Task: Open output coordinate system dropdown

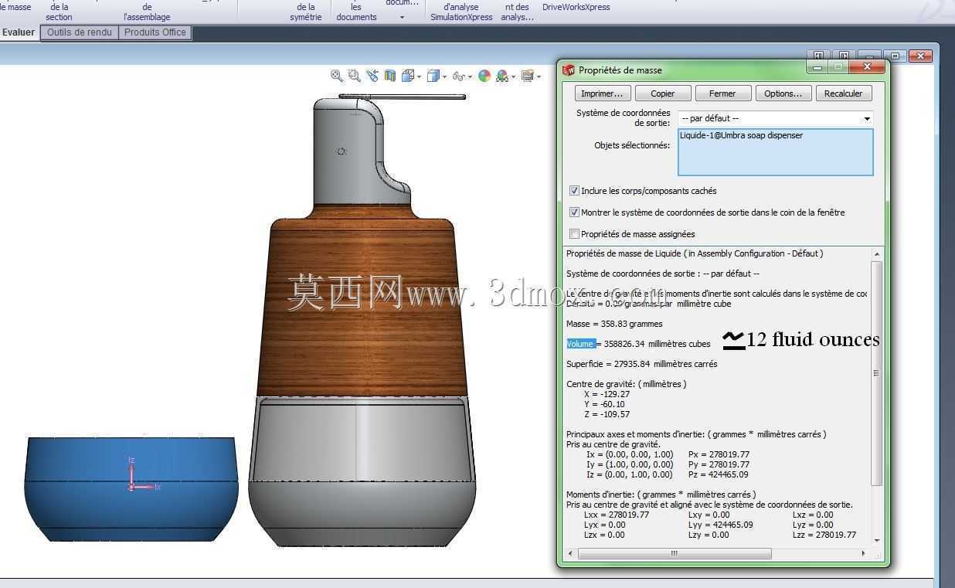Action: 867,118
